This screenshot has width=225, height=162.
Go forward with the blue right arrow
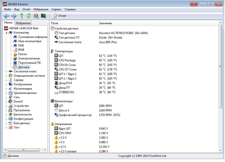click(14, 16)
